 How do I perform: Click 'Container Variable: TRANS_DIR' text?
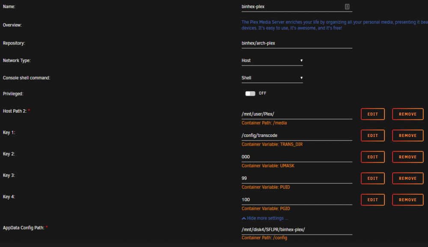pyautogui.click(x=272, y=144)
